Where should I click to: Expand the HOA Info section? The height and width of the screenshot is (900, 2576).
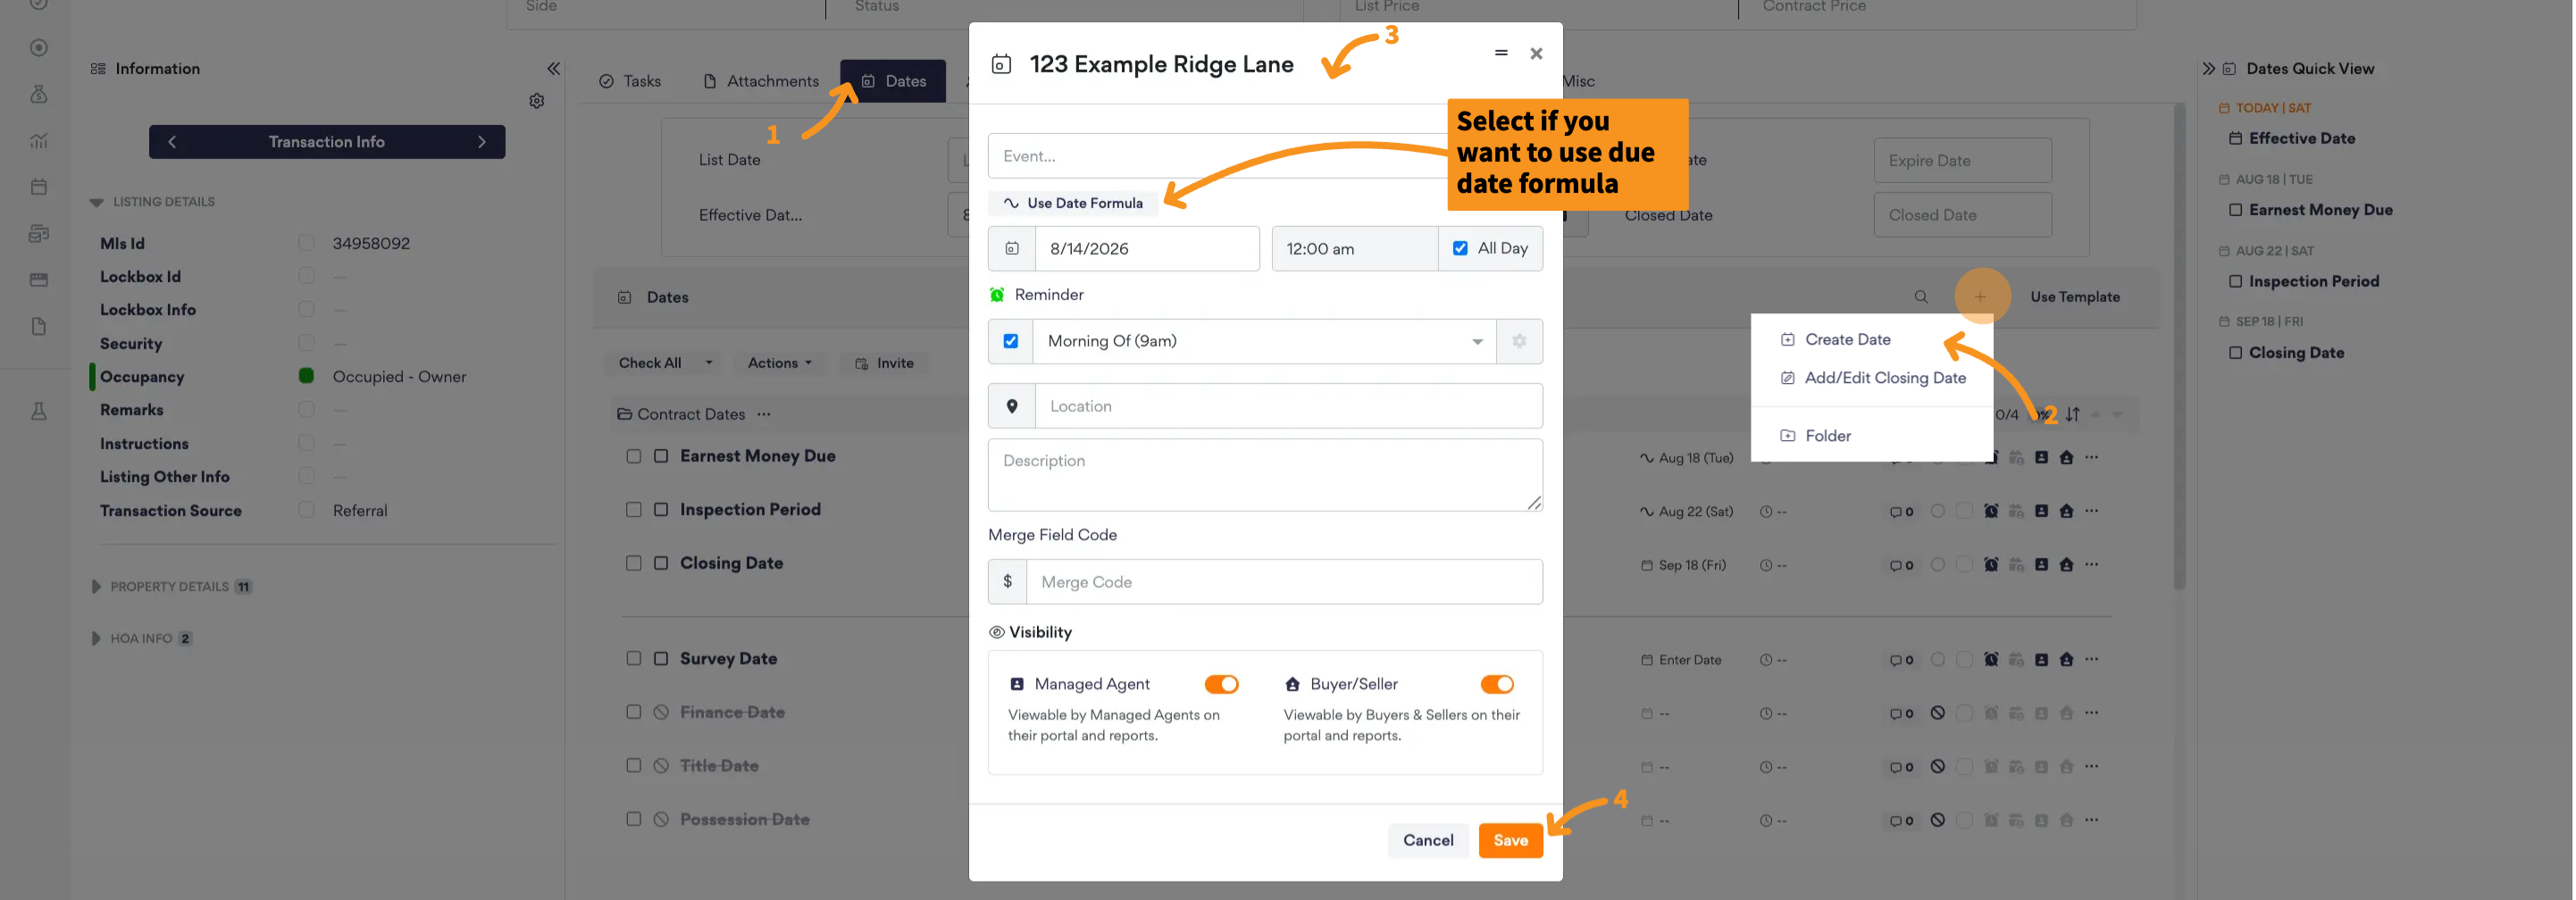(96, 639)
